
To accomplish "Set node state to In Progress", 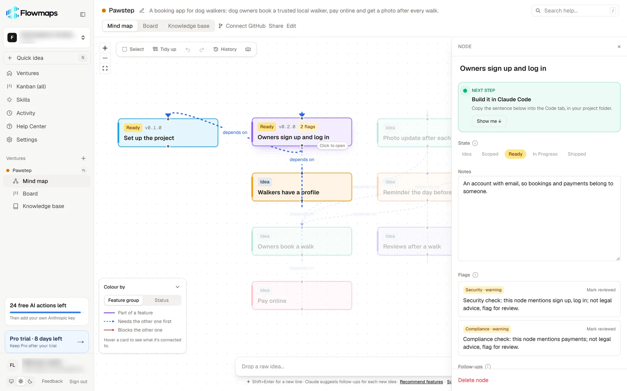I will (x=545, y=154).
